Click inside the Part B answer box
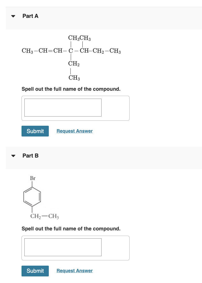Viewport: 202px width, 283px height. point(63,247)
